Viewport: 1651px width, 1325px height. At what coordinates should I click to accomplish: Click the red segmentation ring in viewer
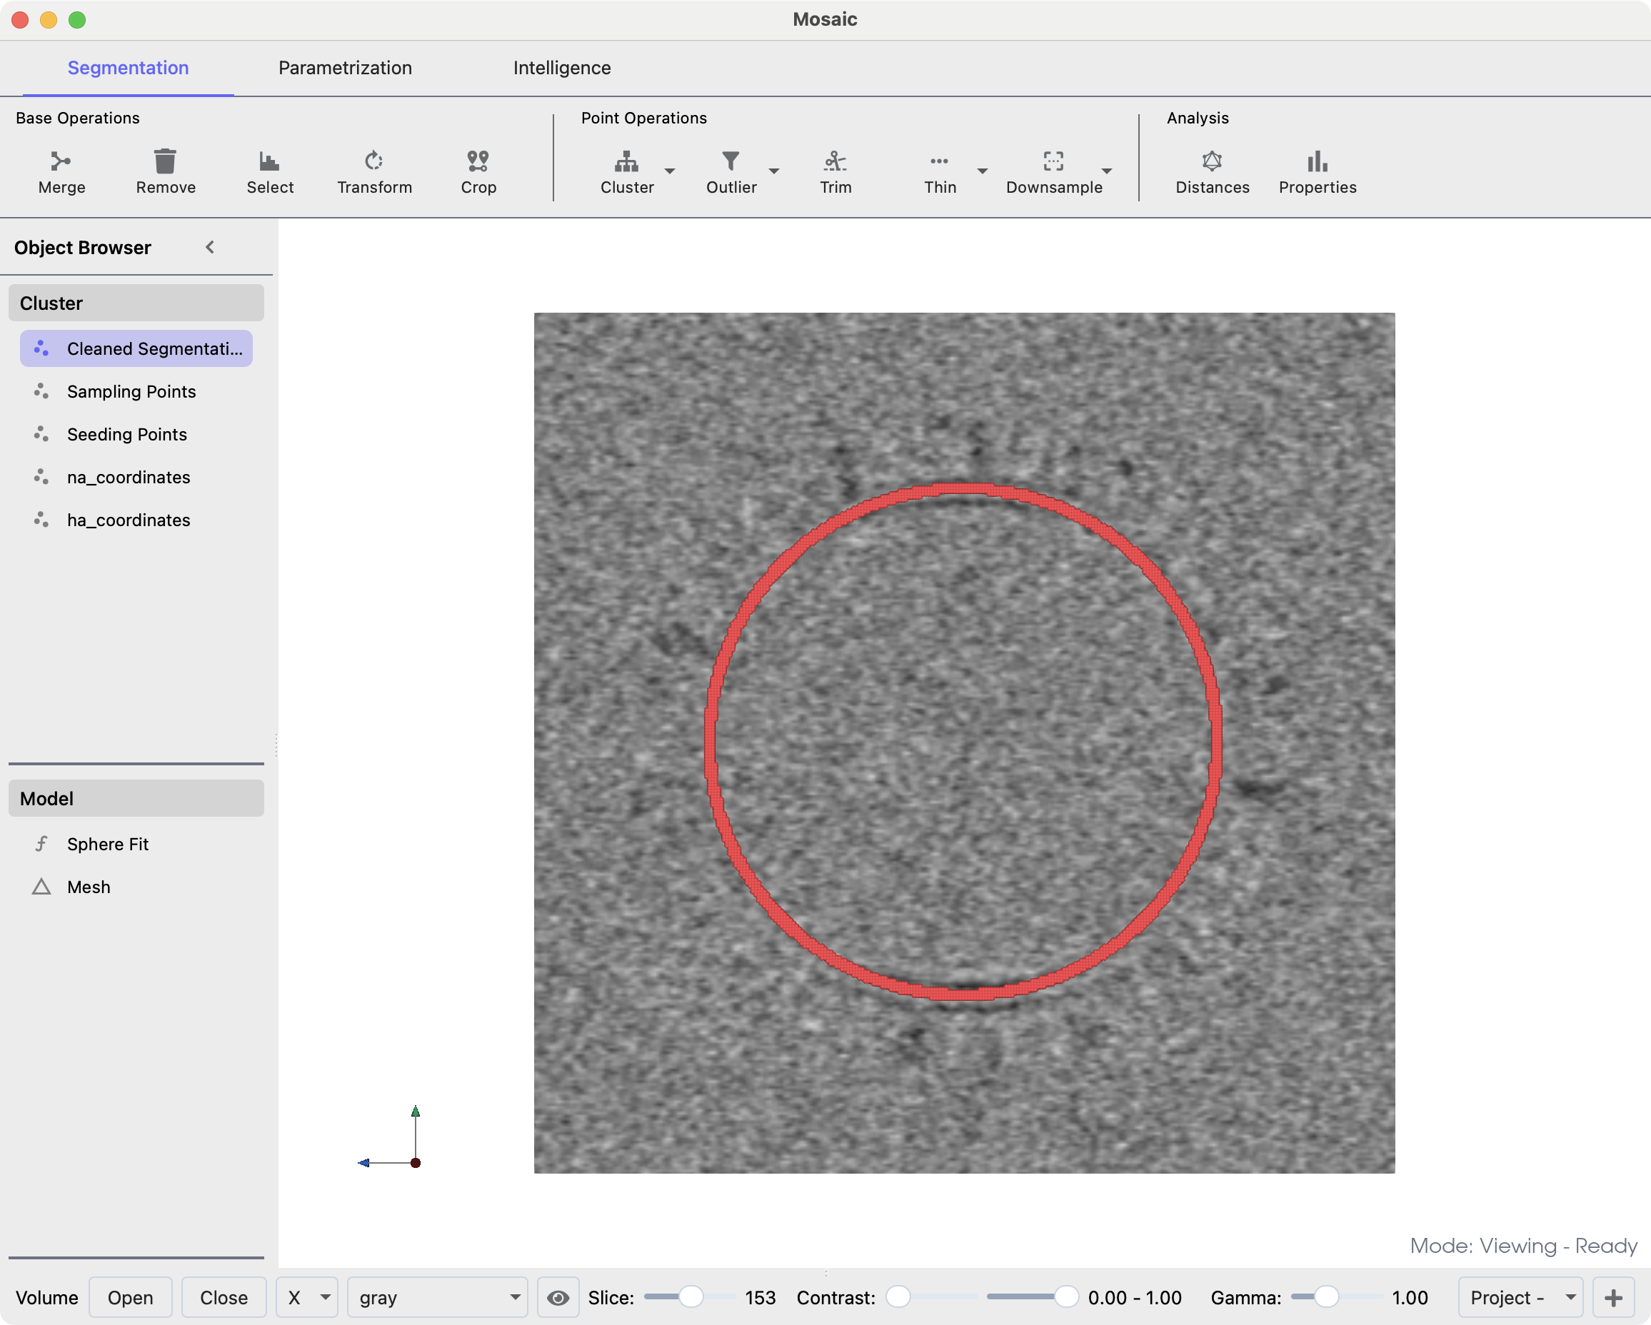tap(963, 490)
